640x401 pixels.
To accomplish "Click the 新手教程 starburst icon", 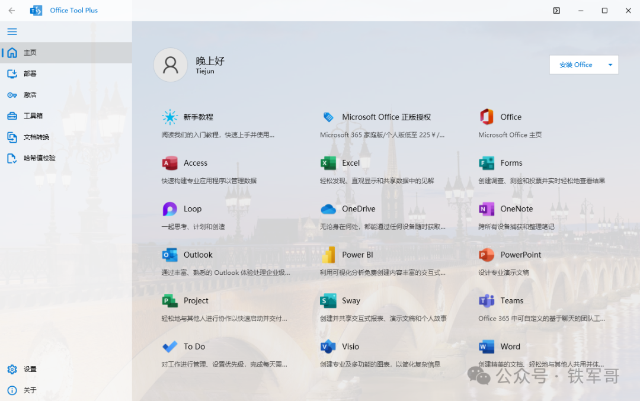I will click(169, 117).
